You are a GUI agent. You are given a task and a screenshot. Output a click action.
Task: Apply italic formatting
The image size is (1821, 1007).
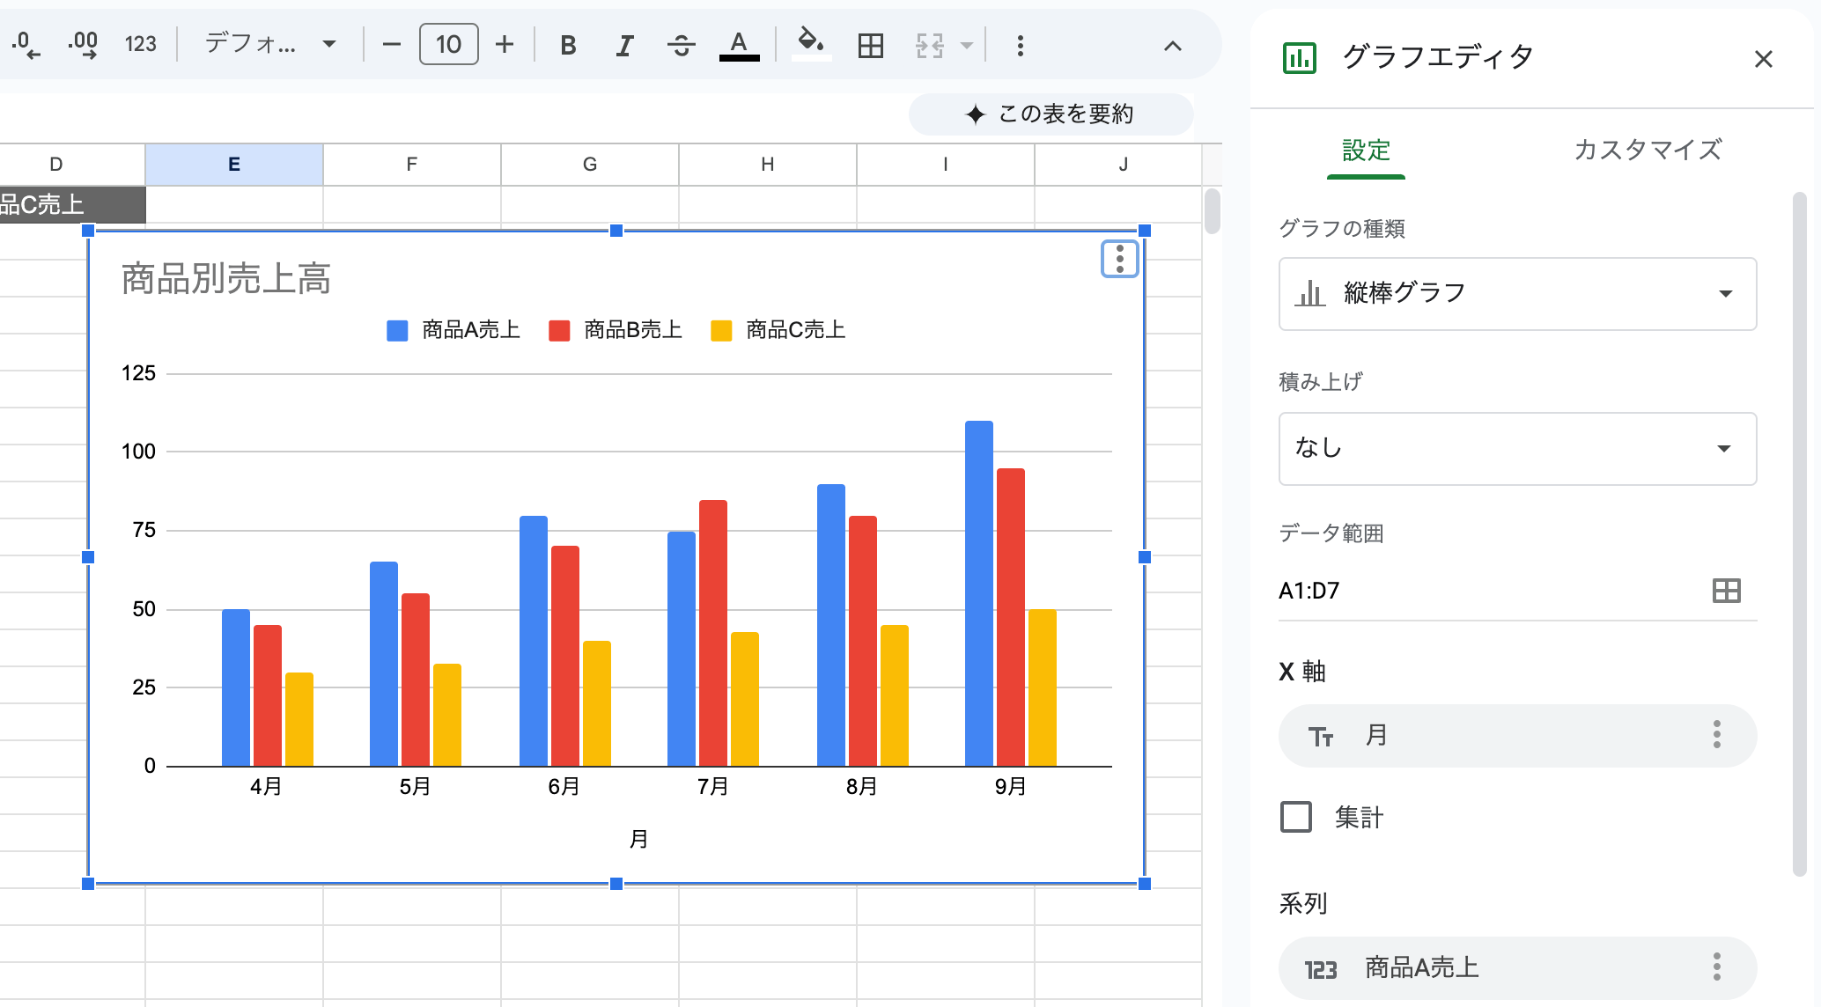[624, 45]
